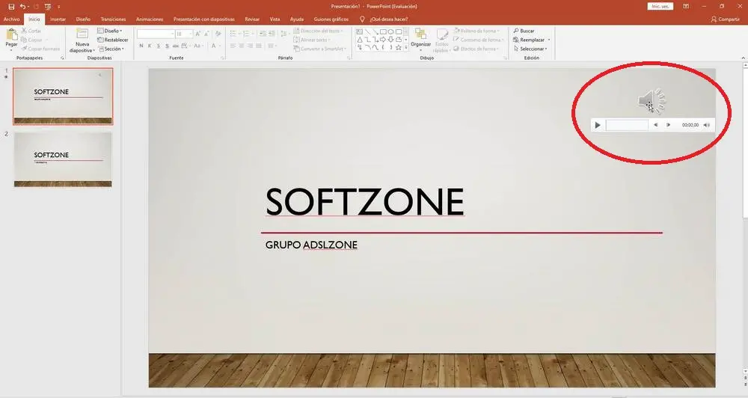Image resolution: width=748 pixels, height=398 pixels.
Task: Expand the shapes gallery more arrow
Action: point(406,47)
